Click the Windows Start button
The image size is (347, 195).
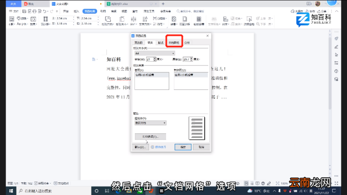[x=11, y=191]
